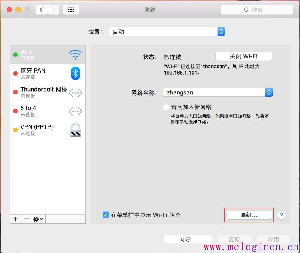
Task: Click the 复原 revert button
Action: [234, 240]
